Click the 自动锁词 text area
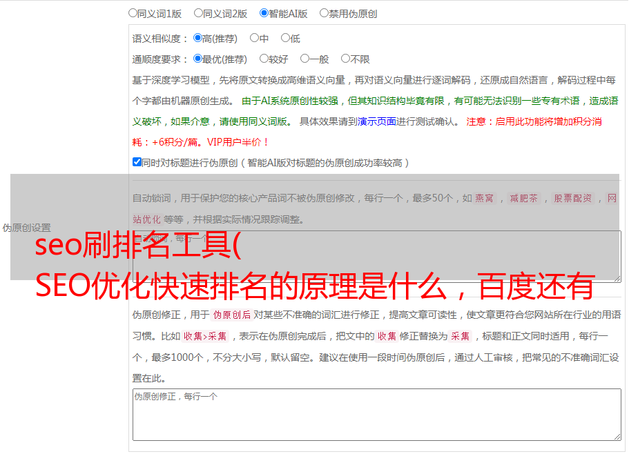The height and width of the screenshot is (454, 629). click(377, 257)
